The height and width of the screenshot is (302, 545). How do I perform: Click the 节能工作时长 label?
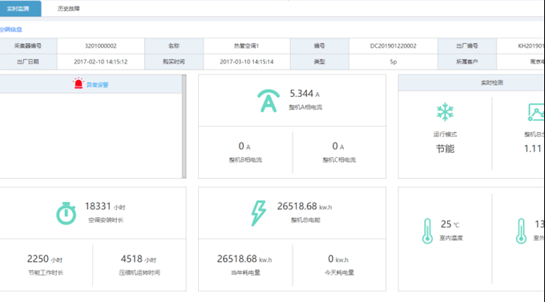(x=46, y=273)
